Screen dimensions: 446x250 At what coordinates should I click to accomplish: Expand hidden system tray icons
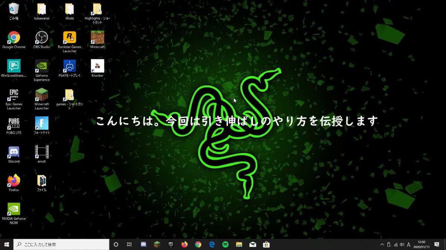tap(382, 244)
